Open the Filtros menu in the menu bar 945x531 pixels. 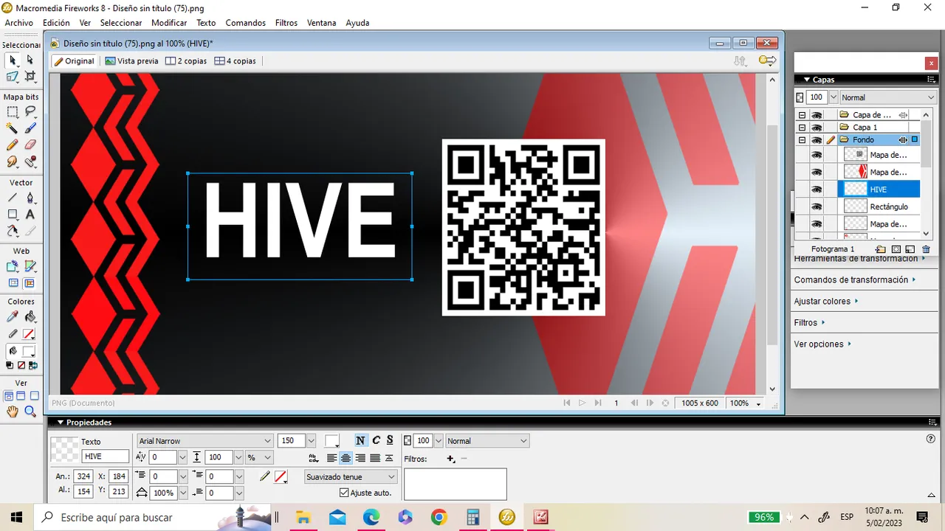286,23
